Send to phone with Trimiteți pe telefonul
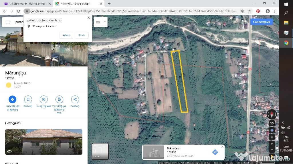 (x=59, y=100)
